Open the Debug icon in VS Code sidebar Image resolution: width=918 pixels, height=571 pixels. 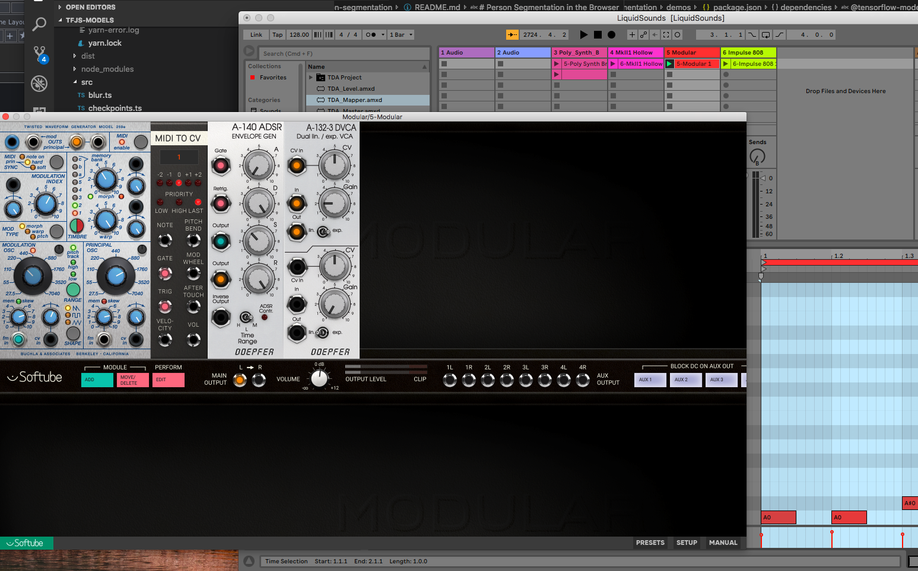pyautogui.click(x=39, y=84)
